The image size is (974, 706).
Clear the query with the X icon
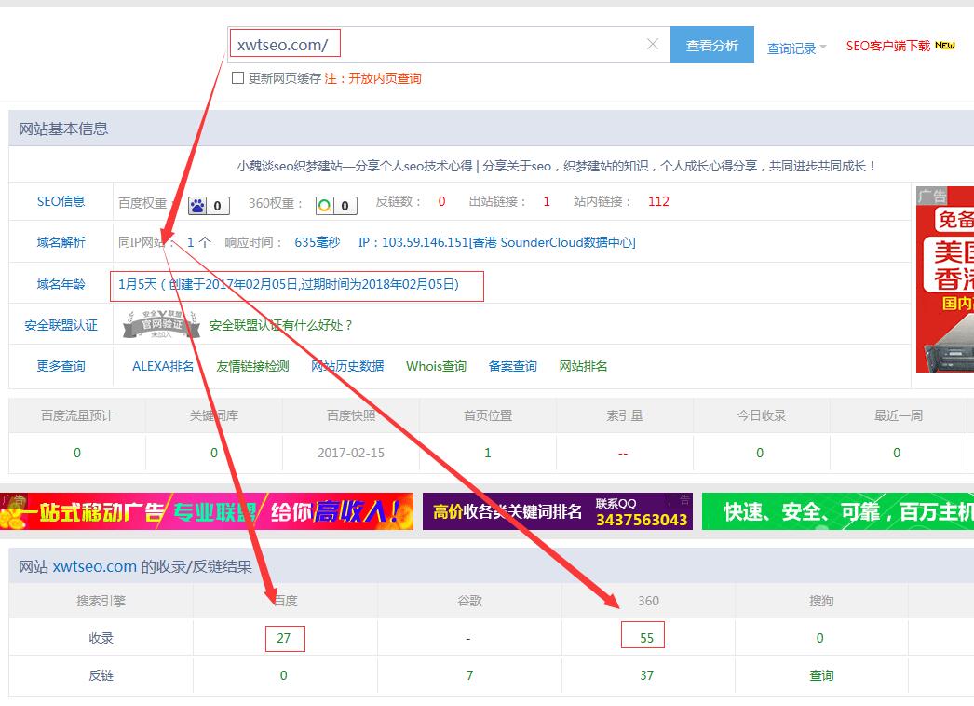[x=652, y=43]
